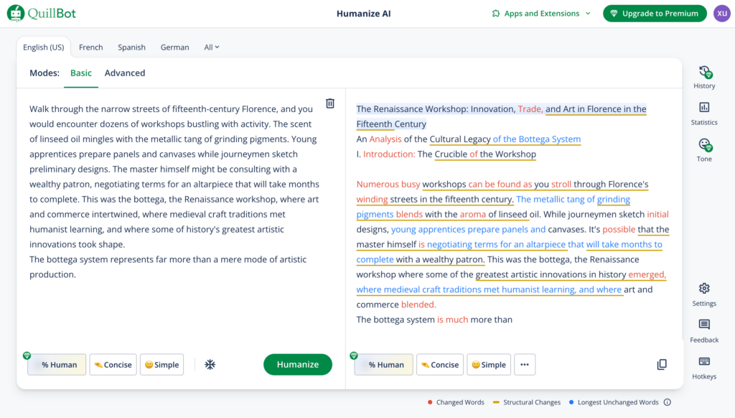Copy output text with copy icon
This screenshot has width=735, height=418.
662,365
